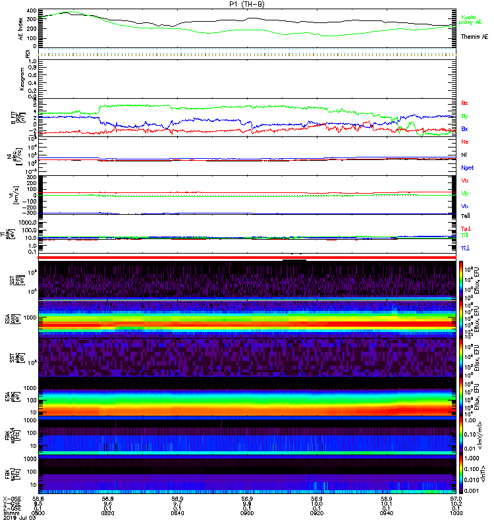Click the red horizontal bar above SST ions
This screenshot has width=494, height=527.
tap(247, 258)
